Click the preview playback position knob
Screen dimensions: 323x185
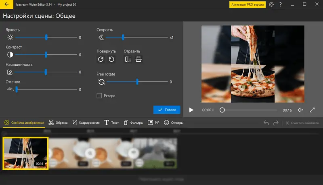pos(222,110)
